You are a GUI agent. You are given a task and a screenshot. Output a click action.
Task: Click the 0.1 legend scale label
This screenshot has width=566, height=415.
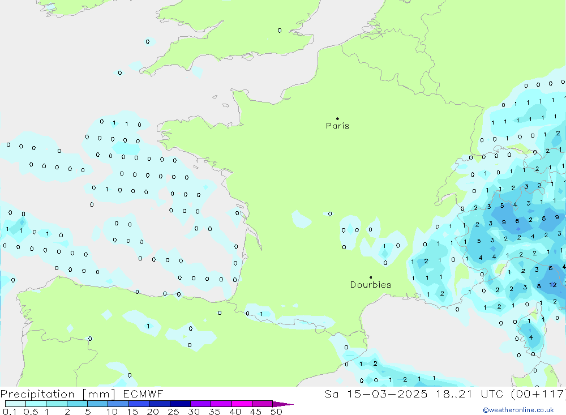tap(10, 412)
